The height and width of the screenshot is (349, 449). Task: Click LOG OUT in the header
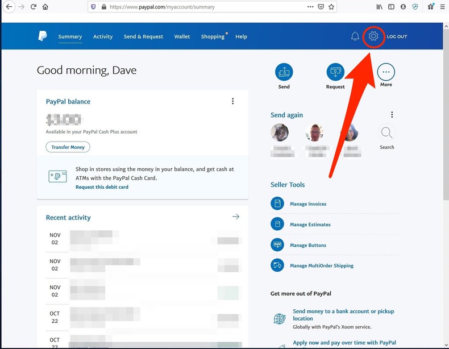[x=397, y=36]
